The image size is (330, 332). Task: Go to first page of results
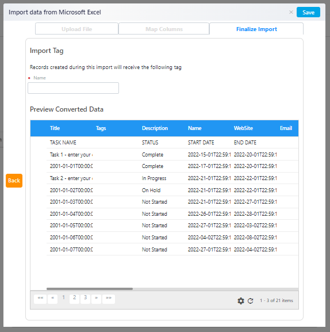coord(40,299)
